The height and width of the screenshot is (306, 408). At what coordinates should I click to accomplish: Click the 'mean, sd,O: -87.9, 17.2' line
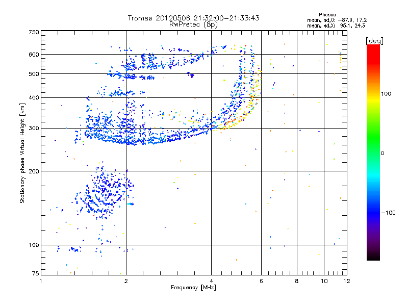click(337, 20)
